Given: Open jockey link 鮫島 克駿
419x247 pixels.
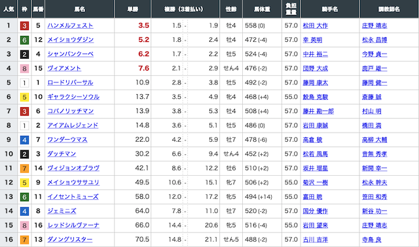Looking at the screenshot, I should tap(316, 97).
